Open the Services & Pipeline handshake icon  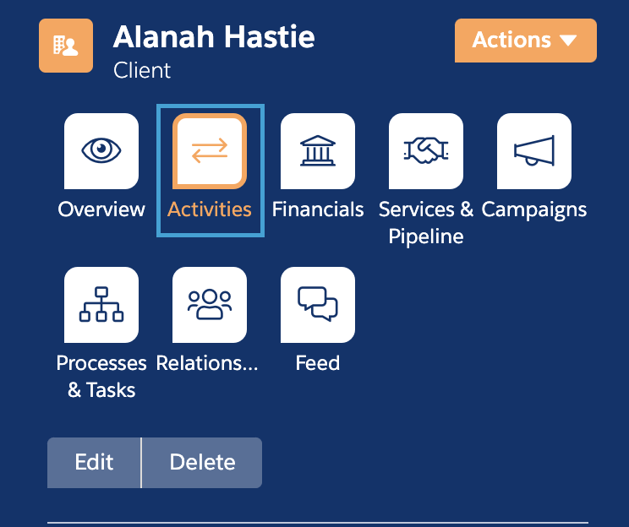tap(426, 150)
